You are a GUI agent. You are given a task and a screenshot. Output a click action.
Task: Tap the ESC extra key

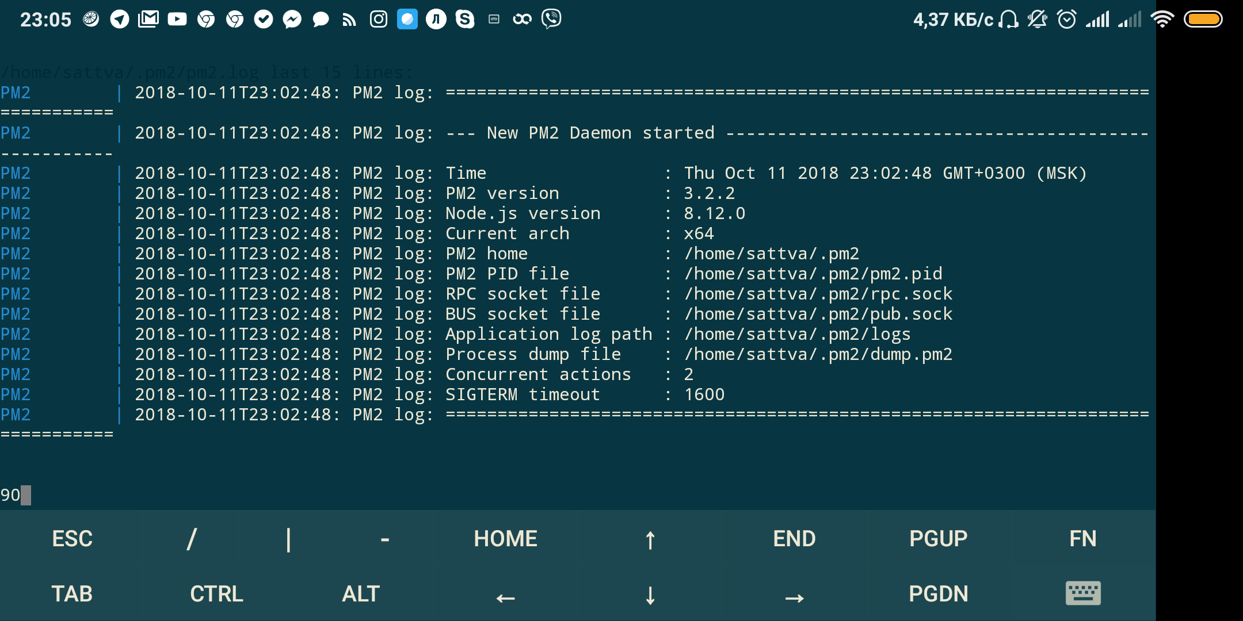(x=72, y=539)
